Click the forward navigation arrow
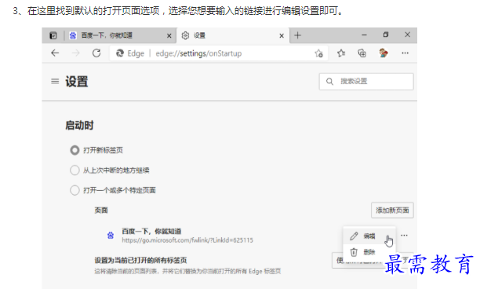Viewport: 480px width, 289px height. click(x=75, y=53)
